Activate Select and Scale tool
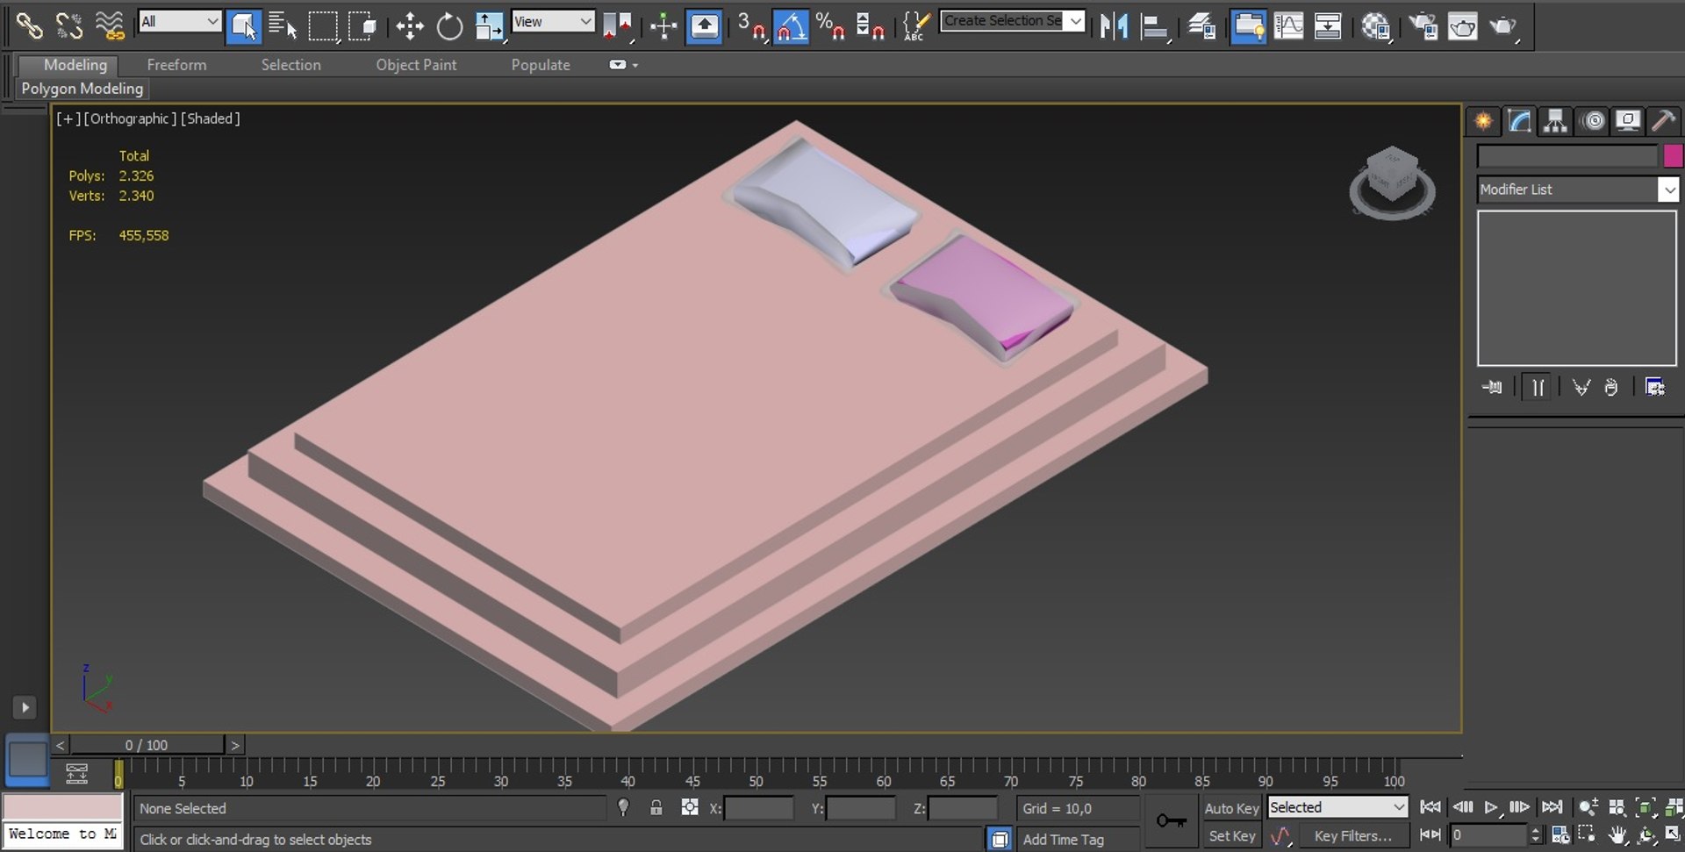The image size is (1685, 852). click(489, 25)
